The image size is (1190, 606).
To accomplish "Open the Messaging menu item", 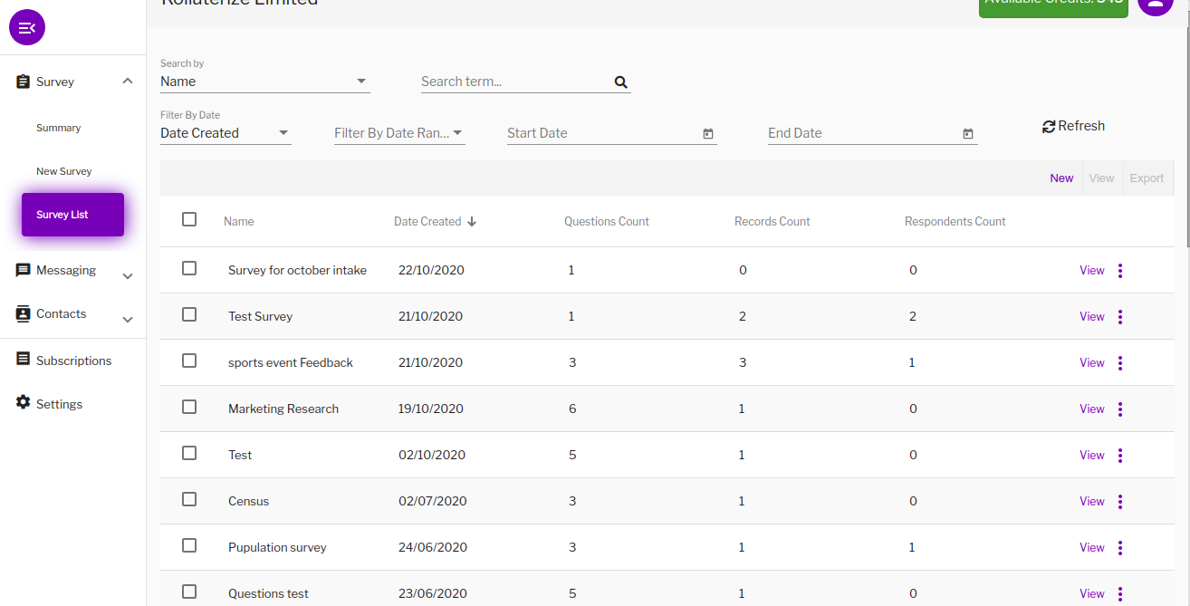I will click(66, 270).
